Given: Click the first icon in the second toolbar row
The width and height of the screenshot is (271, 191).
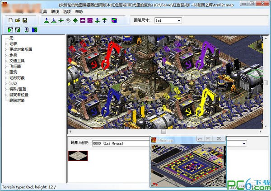Looking at the screenshot, I should pyautogui.click(x=10, y=30).
